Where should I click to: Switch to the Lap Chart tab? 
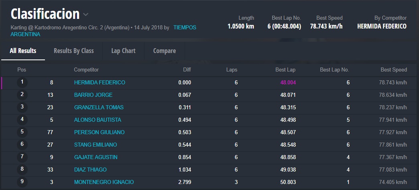coord(123,51)
